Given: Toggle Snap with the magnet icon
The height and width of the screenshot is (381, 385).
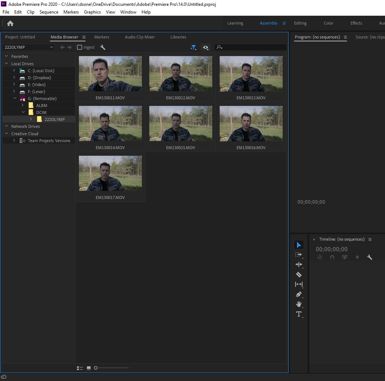Looking at the screenshot, I should coord(332,257).
